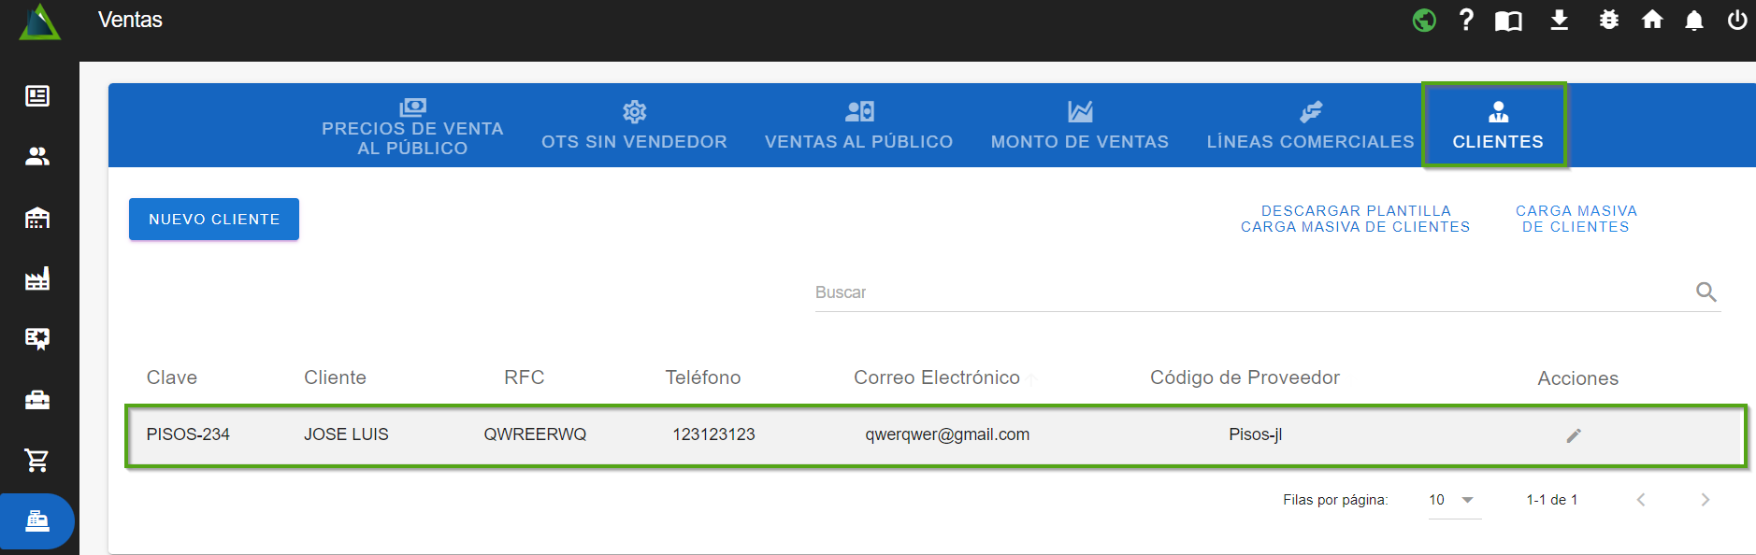
Task: Focus the Buscar search field
Action: click(1248, 292)
